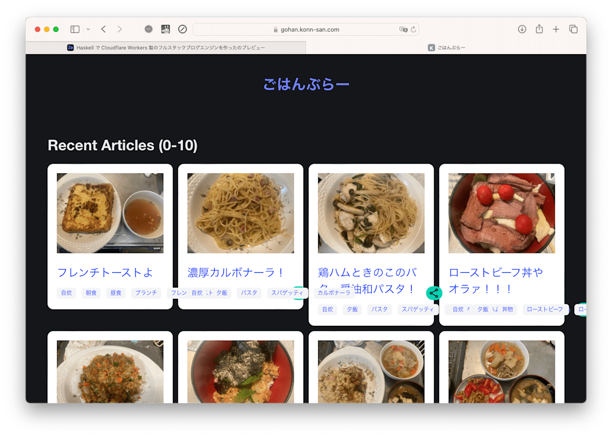
Task: Open the Safari share menu
Action: [x=539, y=29]
